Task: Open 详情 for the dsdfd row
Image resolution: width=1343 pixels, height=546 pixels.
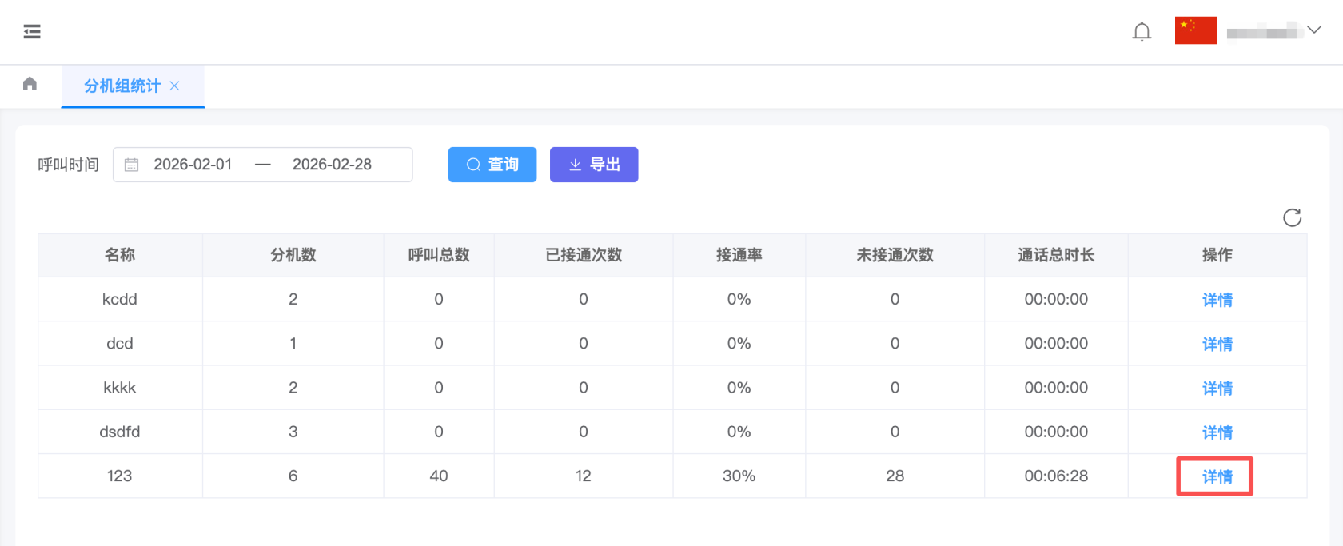Action: tap(1217, 432)
